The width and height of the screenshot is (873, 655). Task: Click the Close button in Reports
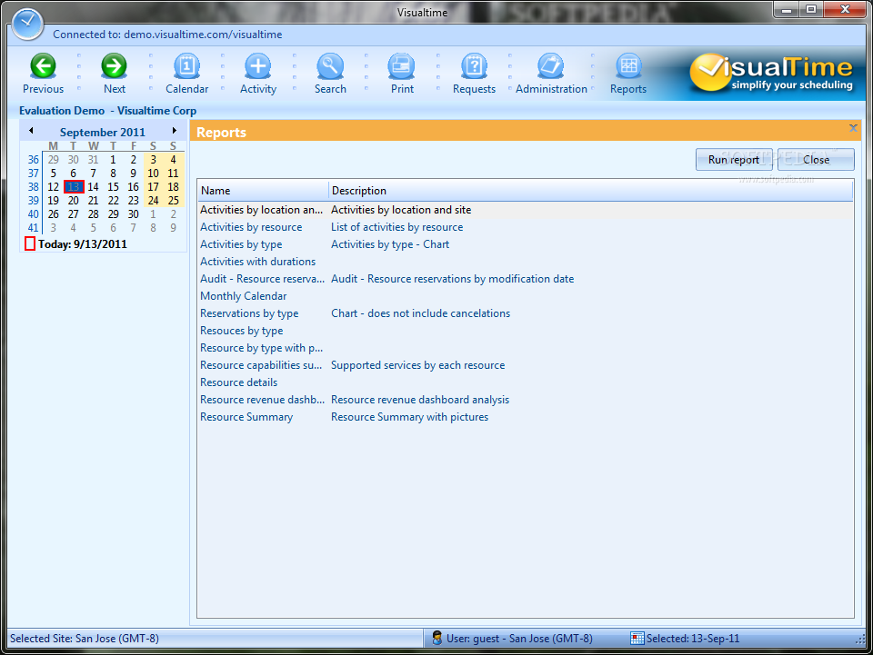click(x=817, y=160)
